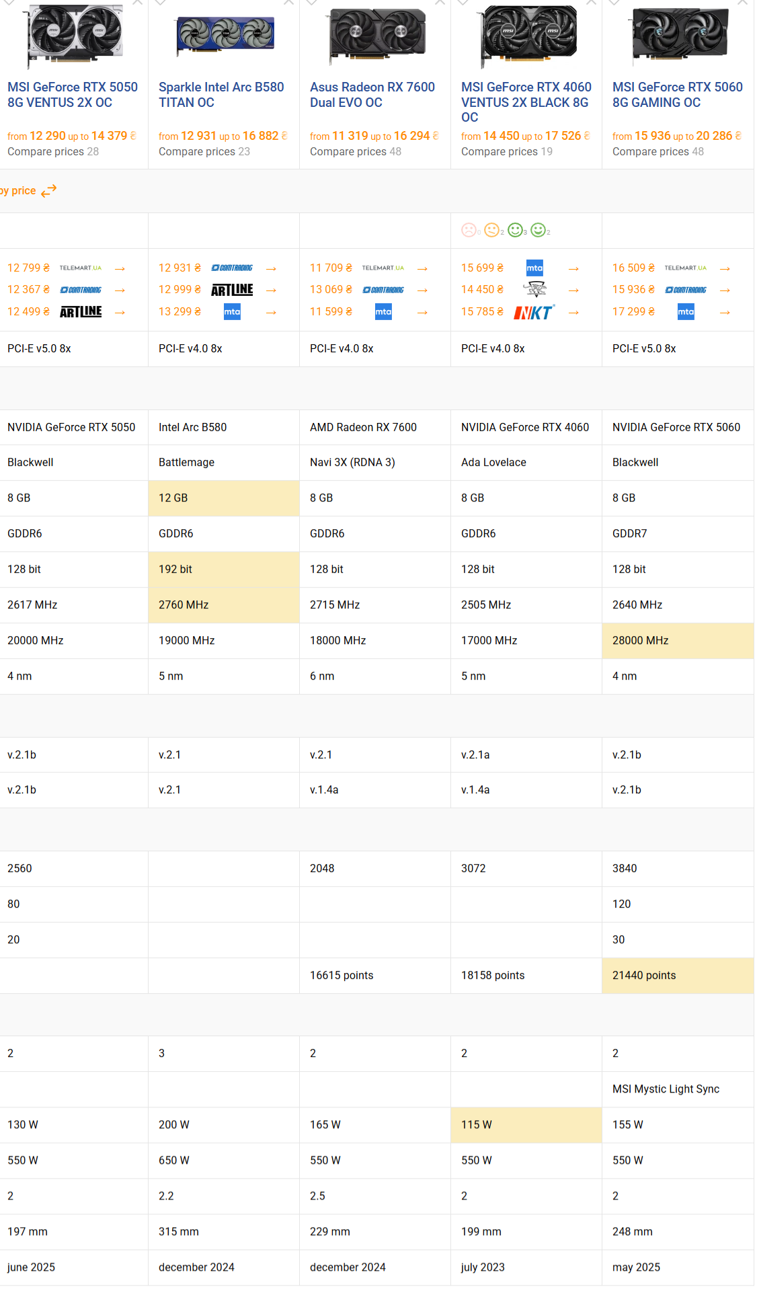Select the highlighted '28000 MHz' cell

[x=678, y=641]
